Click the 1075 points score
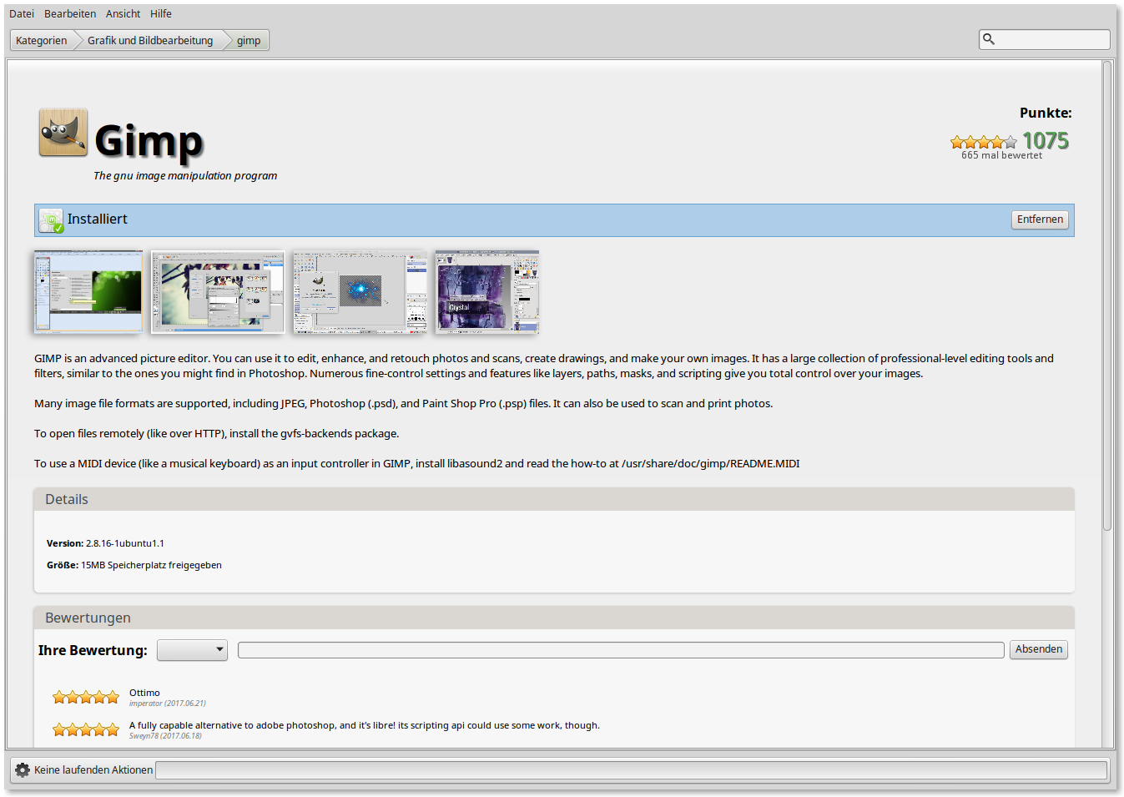The height and width of the screenshot is (797, 1124). 1046,140
